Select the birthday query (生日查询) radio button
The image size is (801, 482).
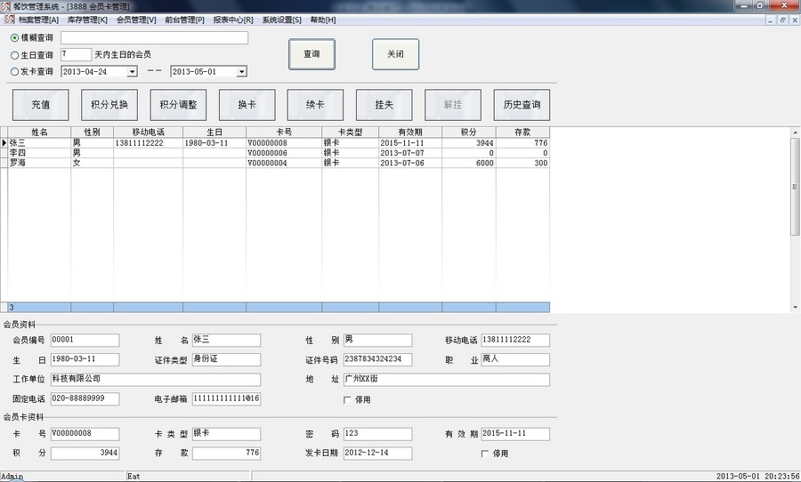tap(15, 55)
